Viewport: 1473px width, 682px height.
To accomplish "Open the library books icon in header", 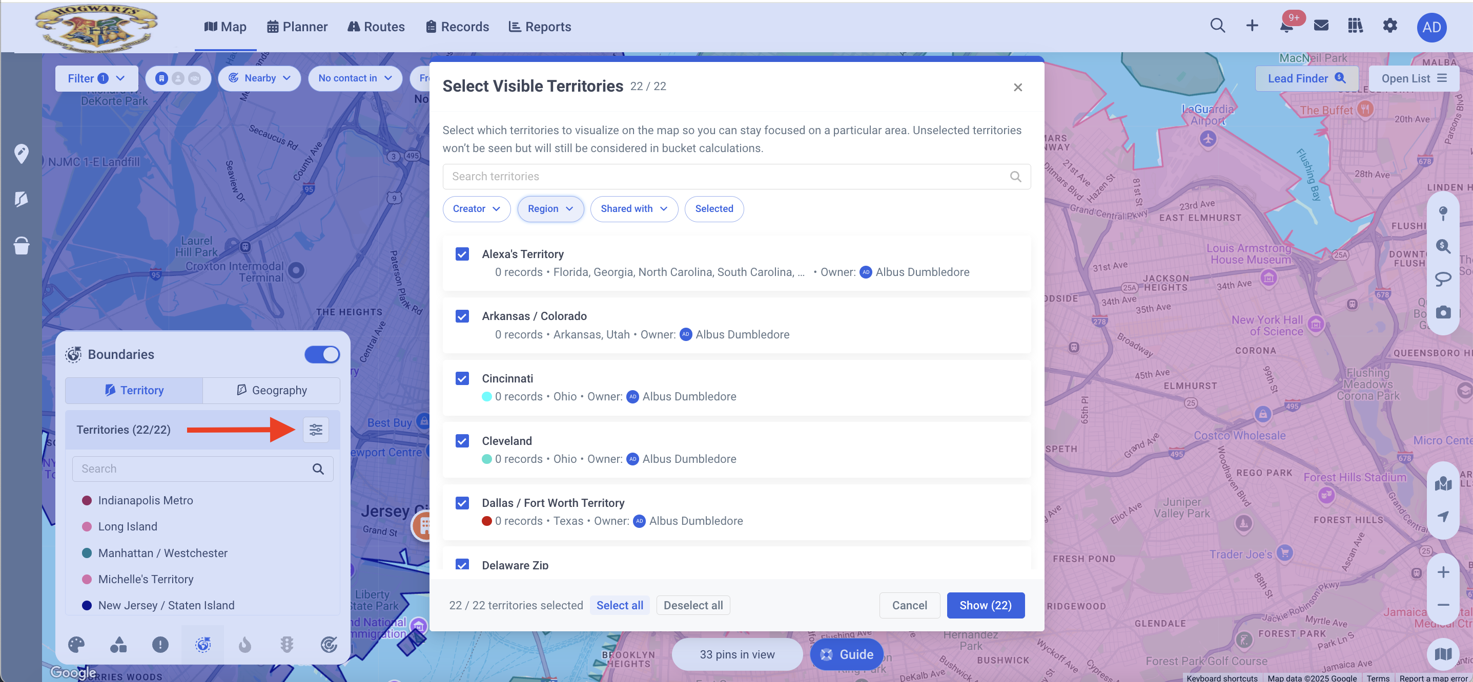I will click(1355, 26).
